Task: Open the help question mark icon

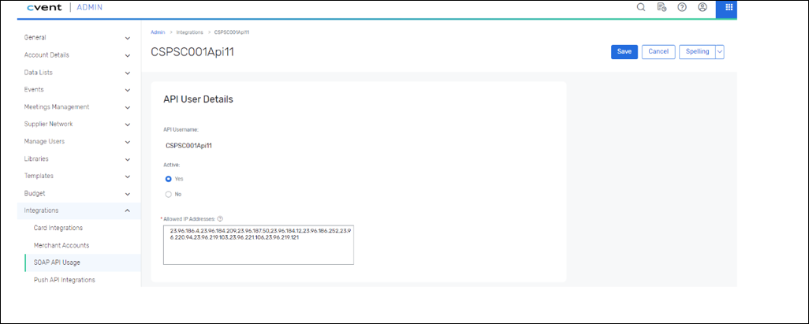Action: coord(682,7)
